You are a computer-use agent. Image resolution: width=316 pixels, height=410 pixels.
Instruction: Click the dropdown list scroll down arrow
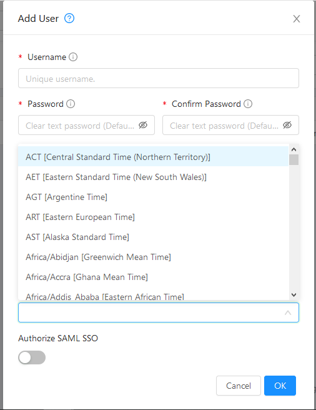coord(294,295)
